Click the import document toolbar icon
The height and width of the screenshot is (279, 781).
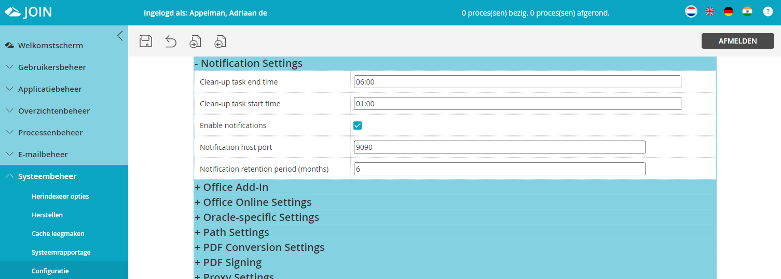point(196,41)
